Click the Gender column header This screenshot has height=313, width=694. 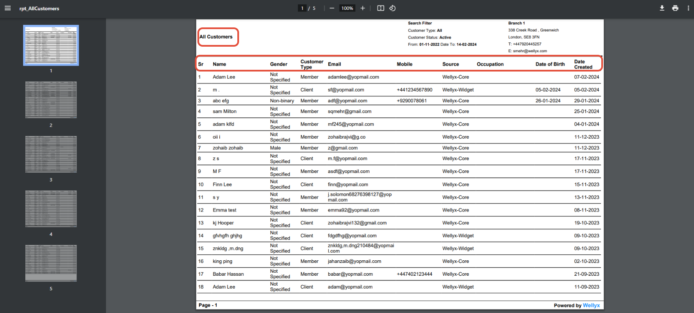[279, 64]
